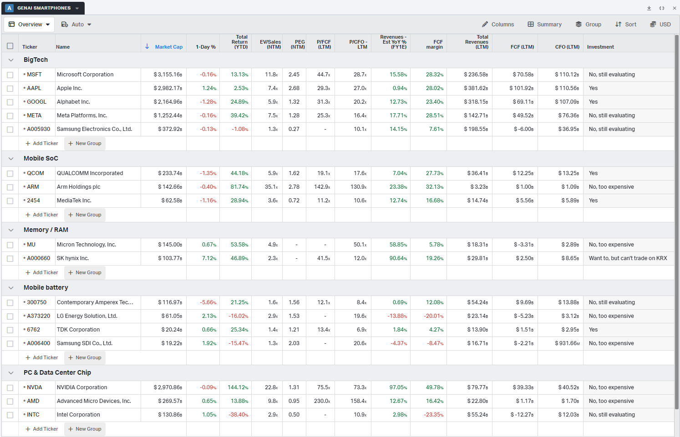Collapse the PC & Data Center Chip group
This screenshot has height=437, width=680.
click(11, 373)
